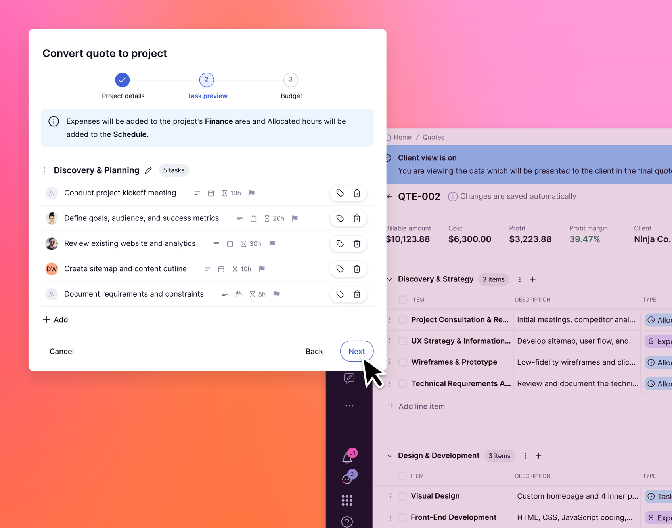Add a new task to Discovery & Planning
Viewport: 672px width, 528px height.
56,320
